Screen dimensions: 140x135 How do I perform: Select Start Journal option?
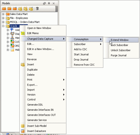click(x=81, y=54)
